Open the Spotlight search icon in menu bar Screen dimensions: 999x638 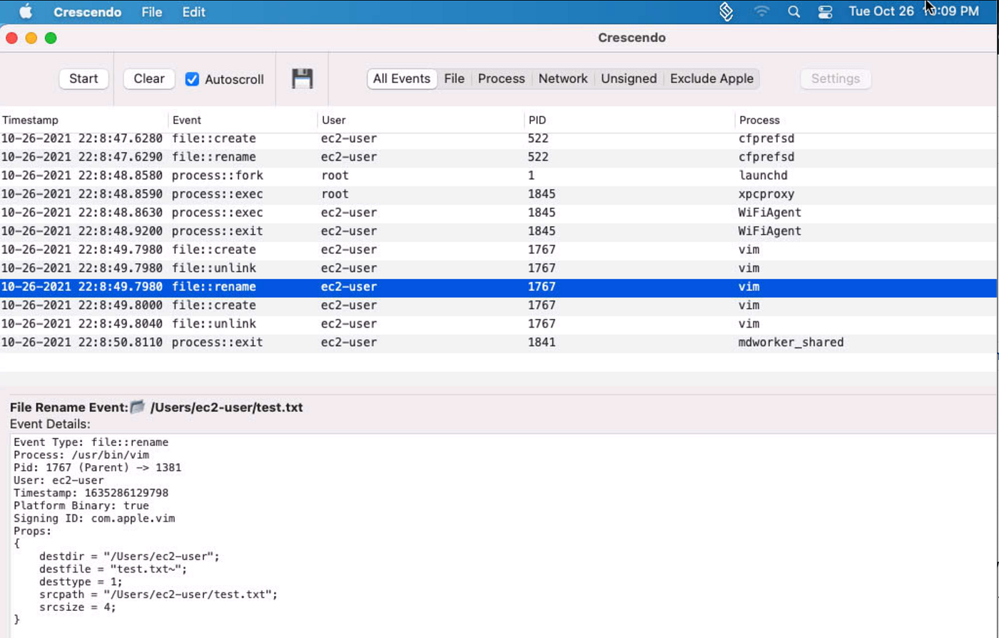793,11
